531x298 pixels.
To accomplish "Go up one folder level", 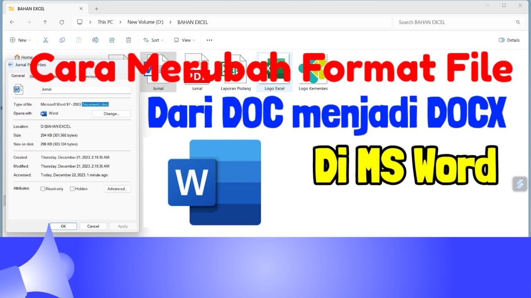I will (x=45, y=22).
